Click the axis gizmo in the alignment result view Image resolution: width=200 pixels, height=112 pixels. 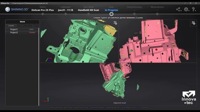pos(46,100)
